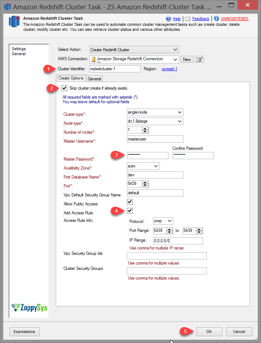The image size is (261, 343).
Task: Click the OK button
Action: 209,332
